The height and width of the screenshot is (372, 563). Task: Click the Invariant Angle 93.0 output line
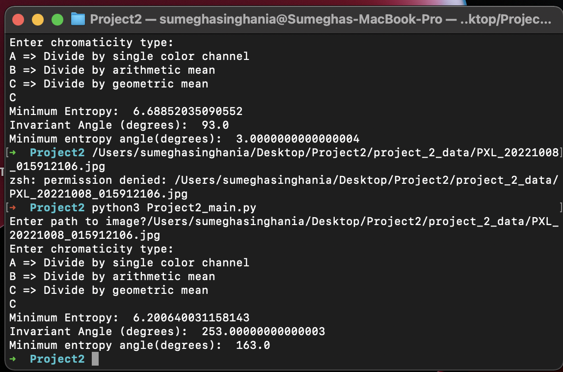point(119,125)
